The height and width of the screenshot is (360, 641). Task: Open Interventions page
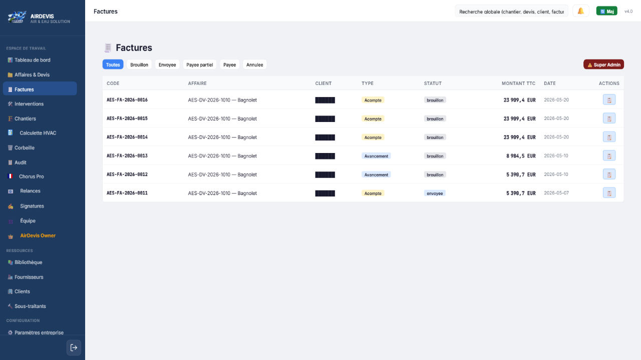pos(40,104)
